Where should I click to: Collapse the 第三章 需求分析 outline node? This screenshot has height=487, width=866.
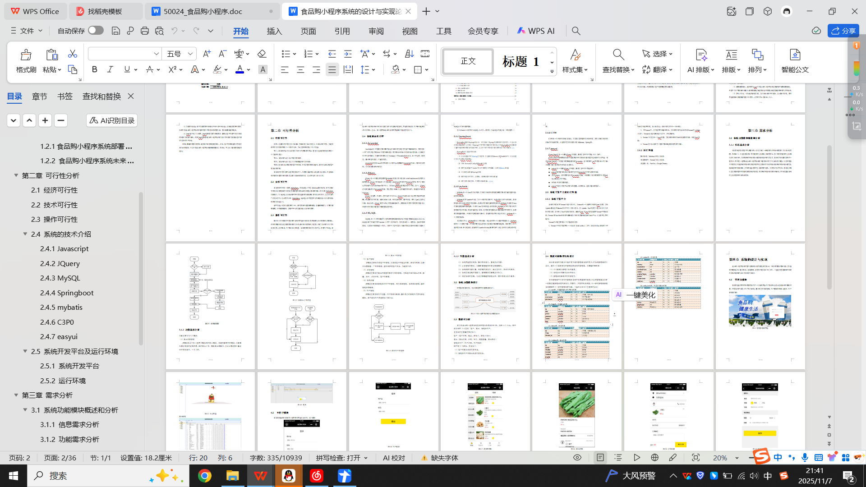click(16, 395)
